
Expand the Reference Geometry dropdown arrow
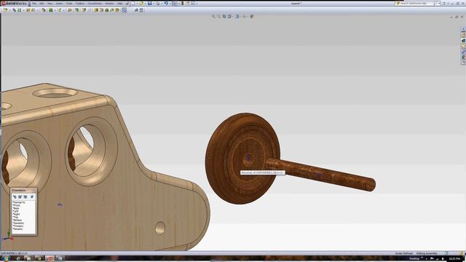point(63,10)
